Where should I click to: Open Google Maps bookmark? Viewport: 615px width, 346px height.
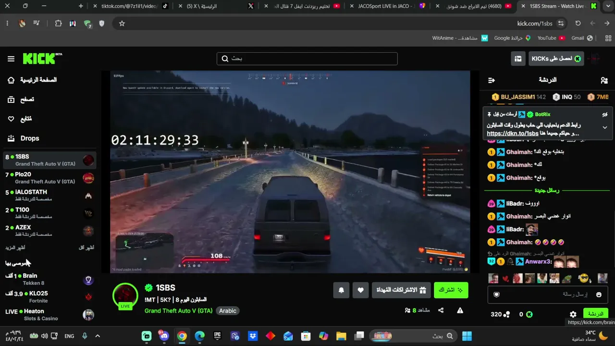click(x=512, y=38)
